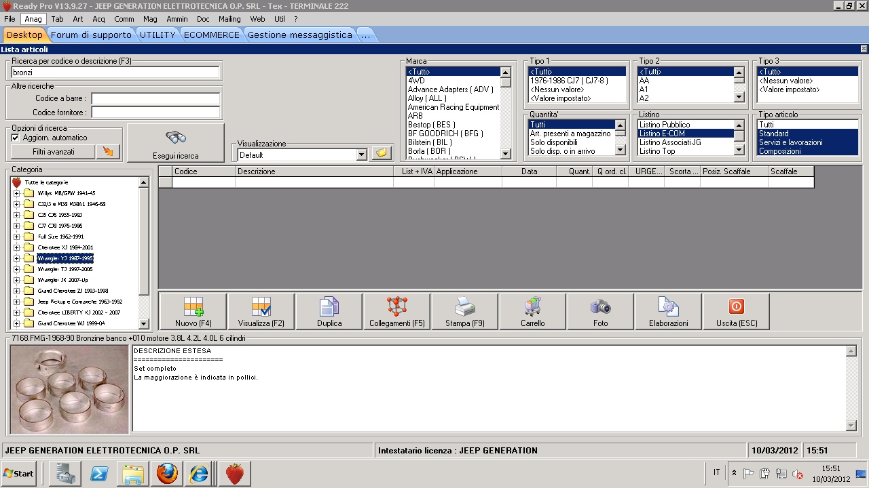The image size is (869, 488).
Task: Select '1976-1986 CJ7 ( CJ7-8 )' in Tipo 1
Action: coord(577,81)
